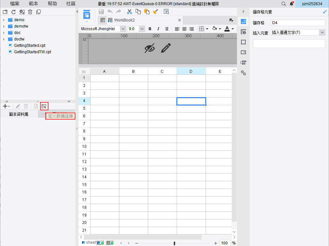This screenshot has height=246, width=329.
Task: Cut the selected cell
Action: (x=130, y=12)
